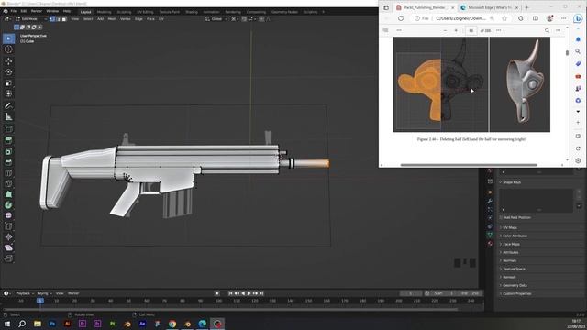Viewport: 587px width, 330px height.
Task: Select the Scale tool
Action: (8, 82)
